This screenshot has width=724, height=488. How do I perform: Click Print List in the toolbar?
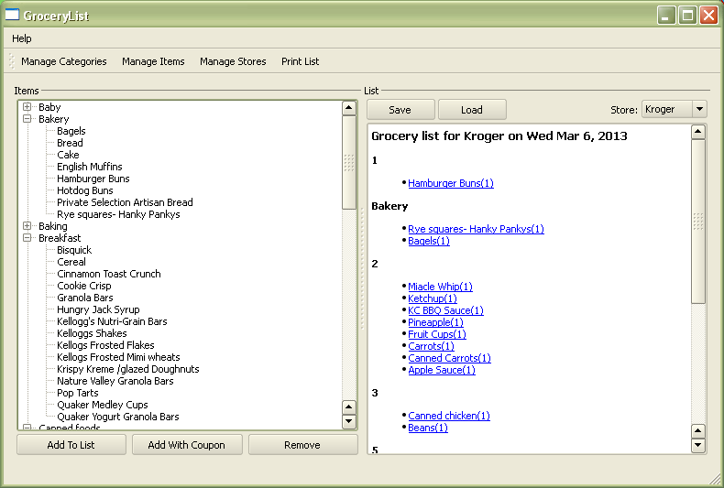pos(300,61)
